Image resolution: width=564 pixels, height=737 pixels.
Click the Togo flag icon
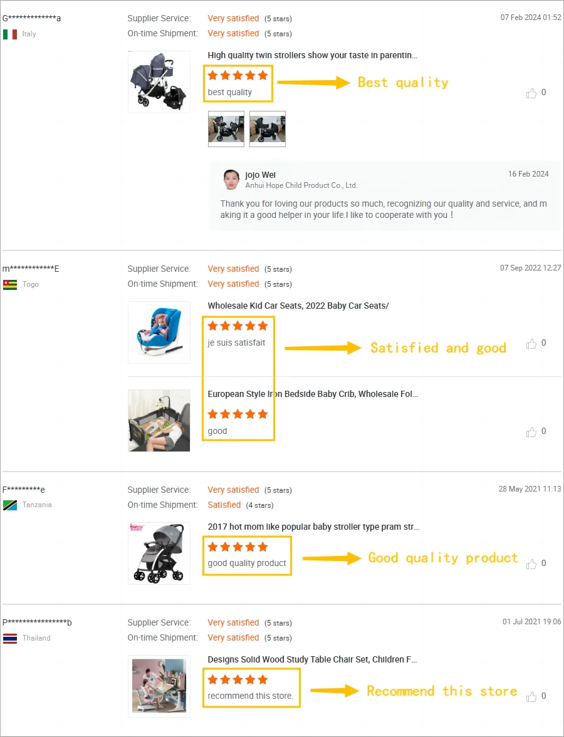coord(10,285)
